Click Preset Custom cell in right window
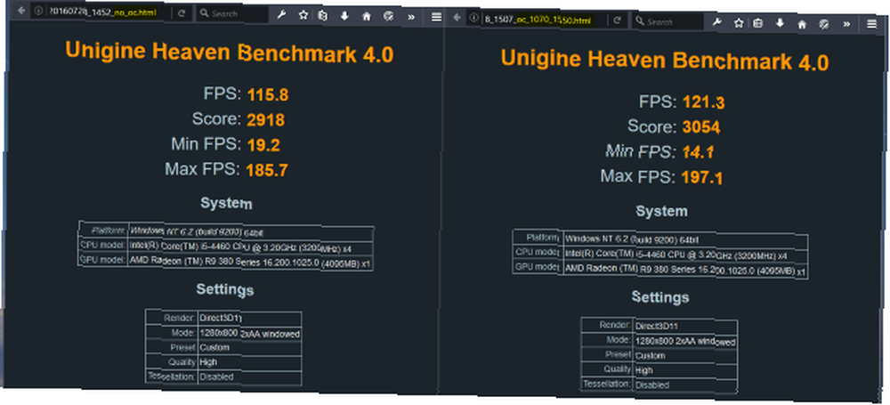890x405 pixels. [x=685, y=356]
